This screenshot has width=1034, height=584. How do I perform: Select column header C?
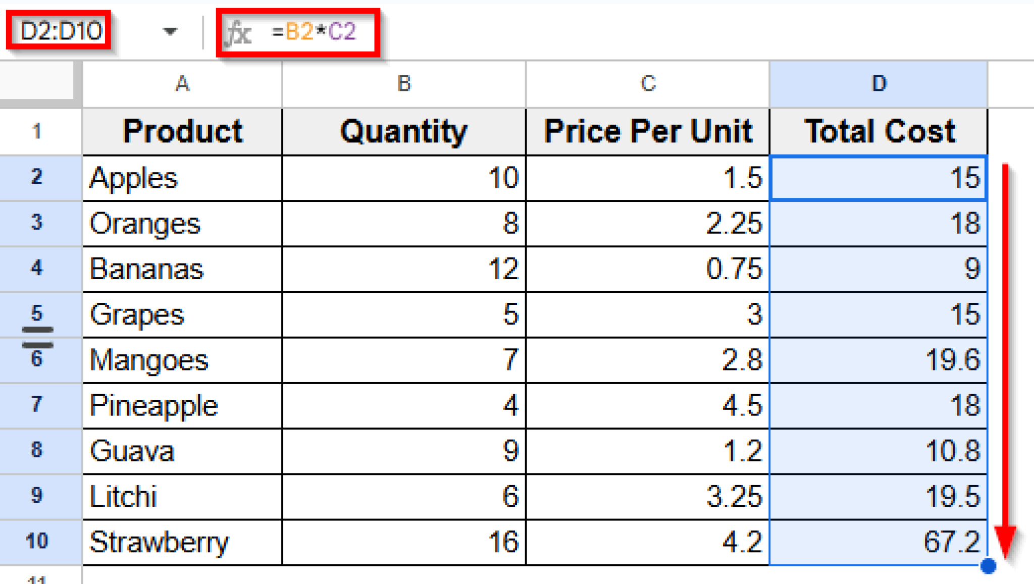(x=648, y=84)
